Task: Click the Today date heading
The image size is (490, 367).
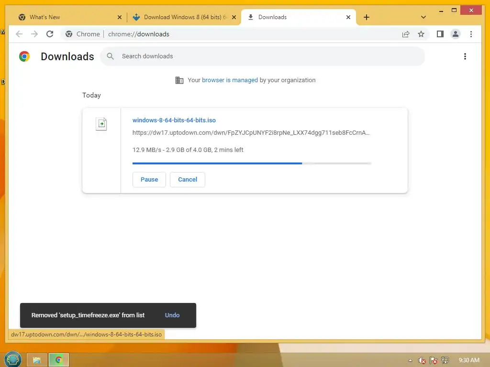Action: click(x=91, y=95)
